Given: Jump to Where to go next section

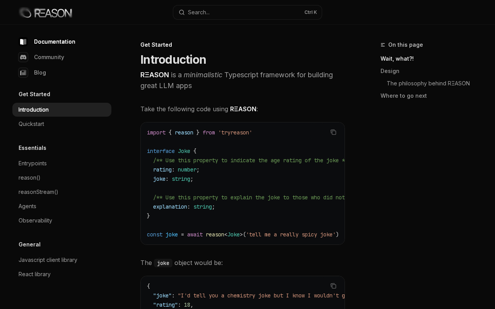Looking at the screenshot, I should coord(404,96).
